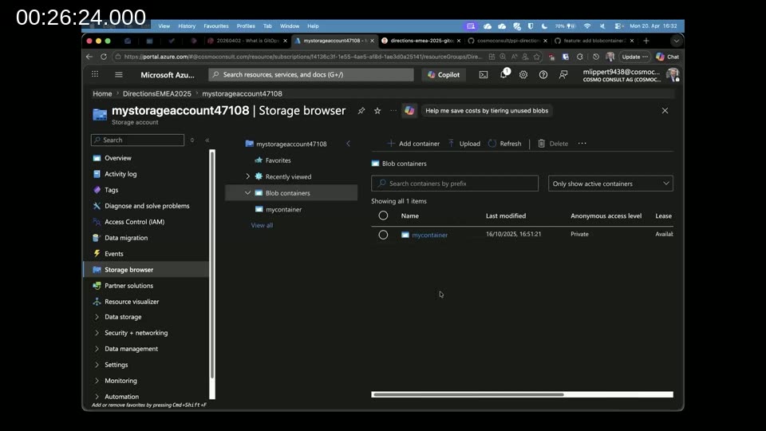Collapse Blob containers tree node
The width and height of the screenshot is (766, 431).
pyautogui.click(x=247, y=193)
